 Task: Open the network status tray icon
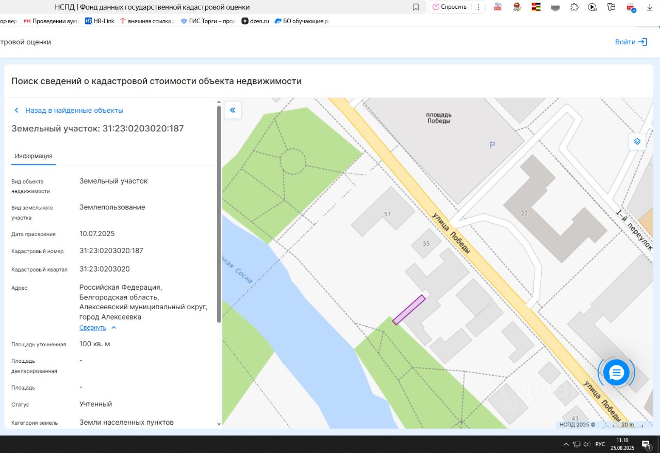coord(576,444)
